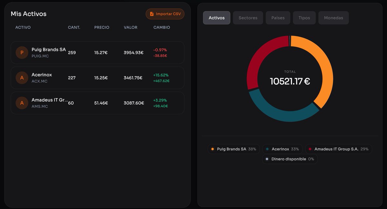Click the Amadeus IT Group avatar icon

[22, 103]
